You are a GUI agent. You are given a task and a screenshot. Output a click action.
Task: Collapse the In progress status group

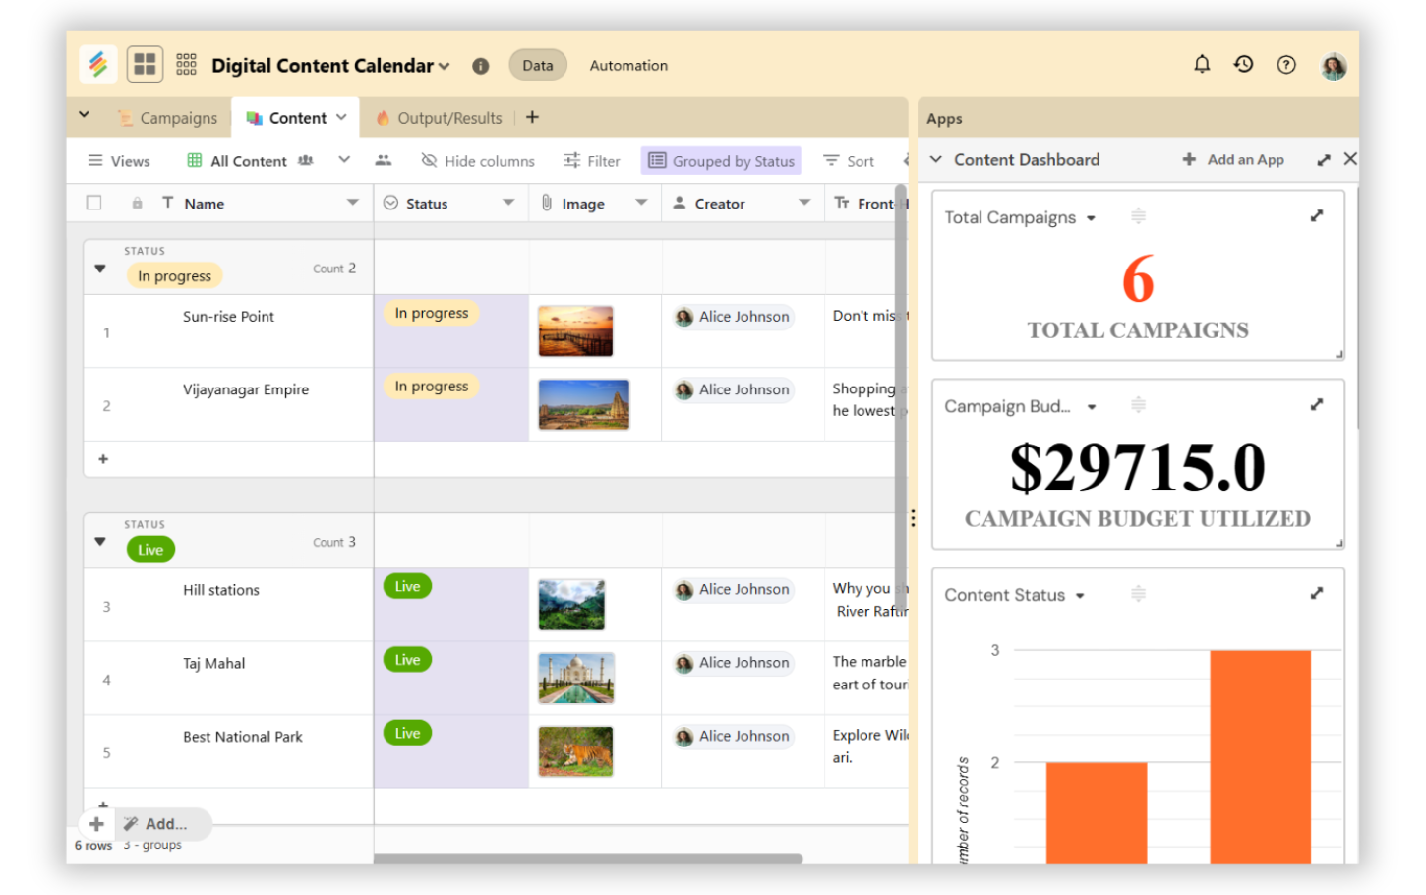[x=100, y=268]
